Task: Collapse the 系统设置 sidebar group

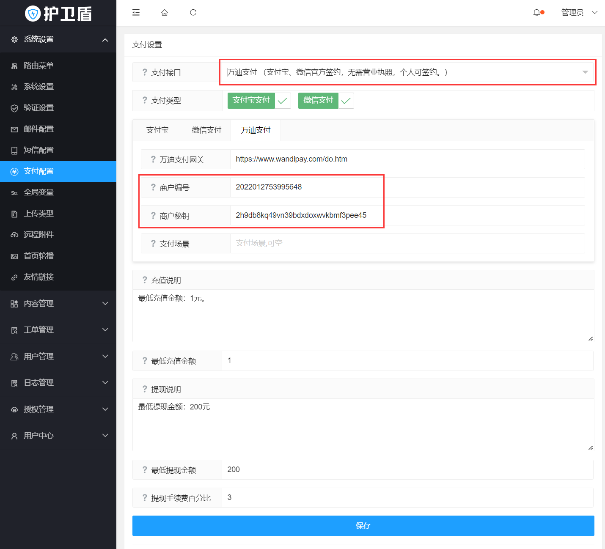Action: point(58,39)
